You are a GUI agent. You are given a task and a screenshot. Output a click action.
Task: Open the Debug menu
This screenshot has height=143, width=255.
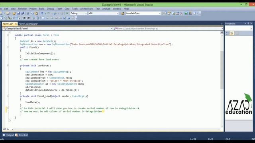(50, 9)
